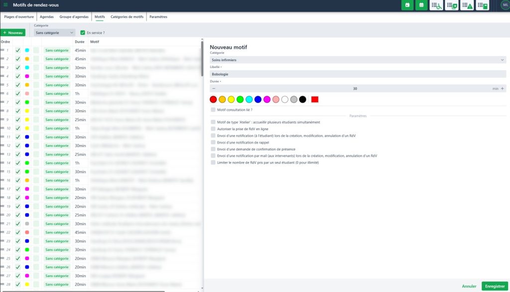Switch to the 'Catégories de motifs' tab
Screen dimensions: 510x292
click(127, 17)
